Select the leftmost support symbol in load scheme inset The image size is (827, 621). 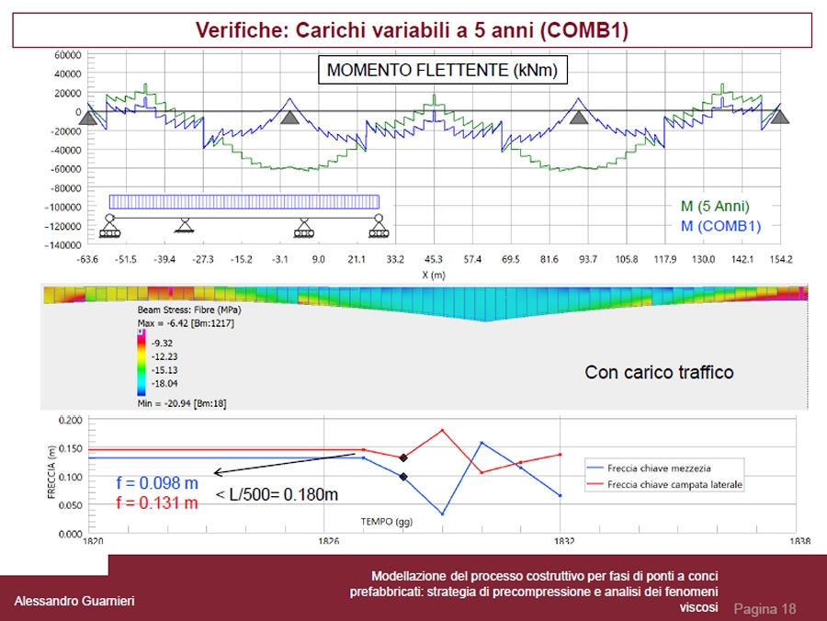pos(110,227)
